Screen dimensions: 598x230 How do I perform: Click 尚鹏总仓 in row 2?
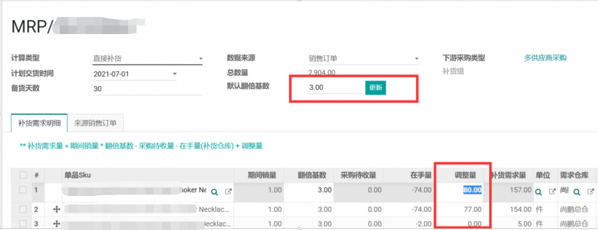tap(574, 209)
